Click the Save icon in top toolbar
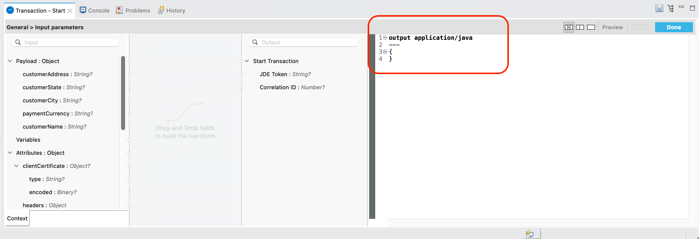This screenshot has height=239, width=699. coord(659,9)
